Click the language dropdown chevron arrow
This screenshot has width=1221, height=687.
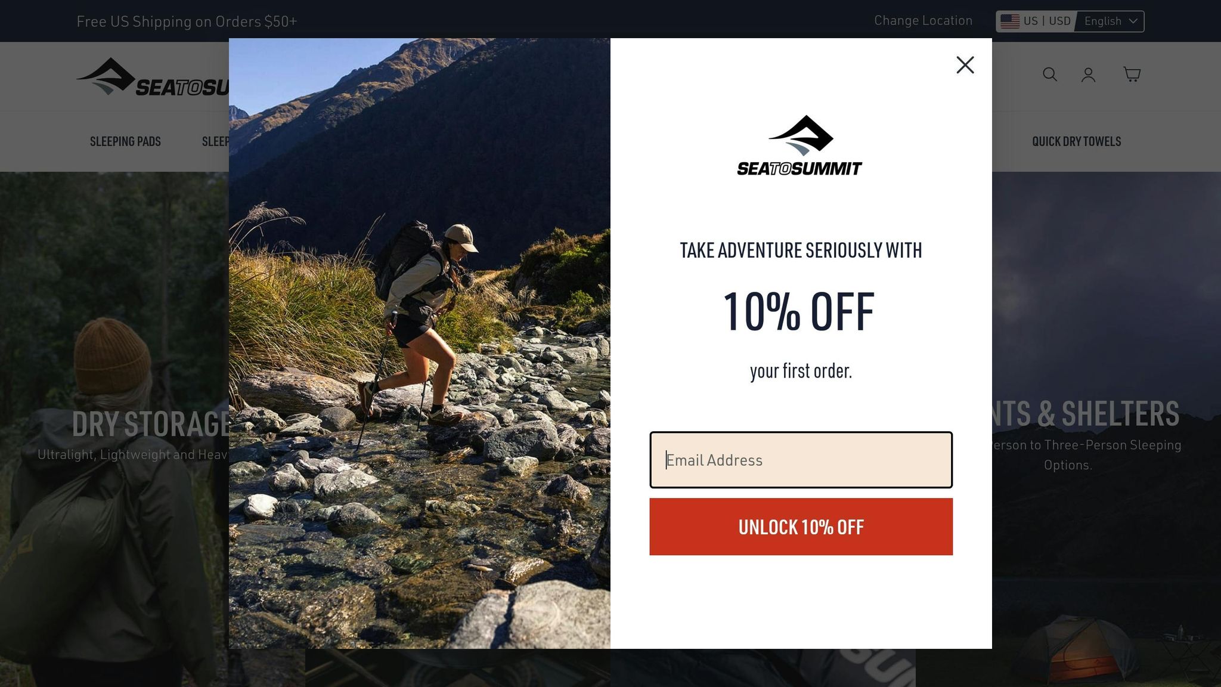pos(1133,21)
